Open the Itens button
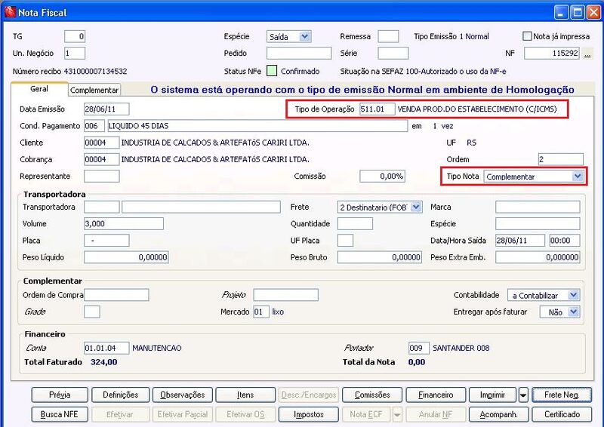 (245, 395)
